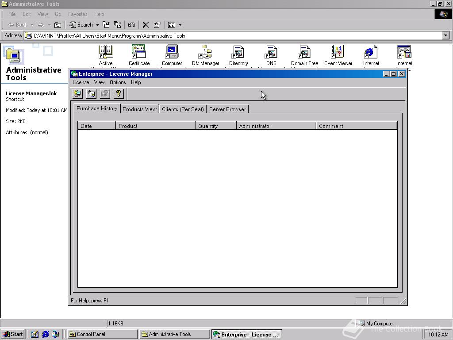Image resolution: width=453 pixels, height=340 pixels.
Task: Click the yellow question mark Help icon
Action: 118,93
